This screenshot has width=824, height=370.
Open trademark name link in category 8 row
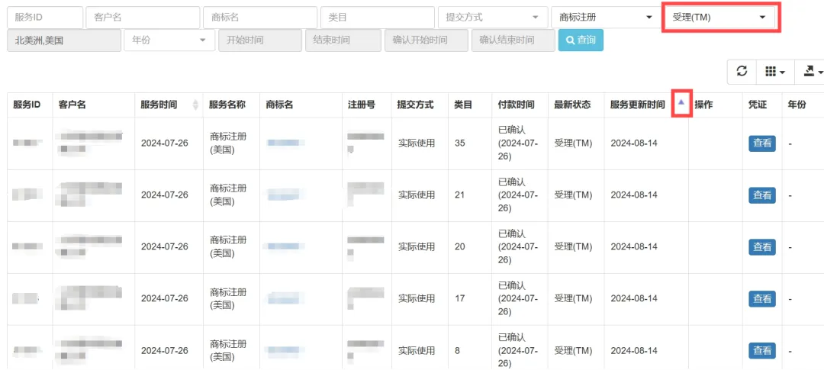coord(286,350)
